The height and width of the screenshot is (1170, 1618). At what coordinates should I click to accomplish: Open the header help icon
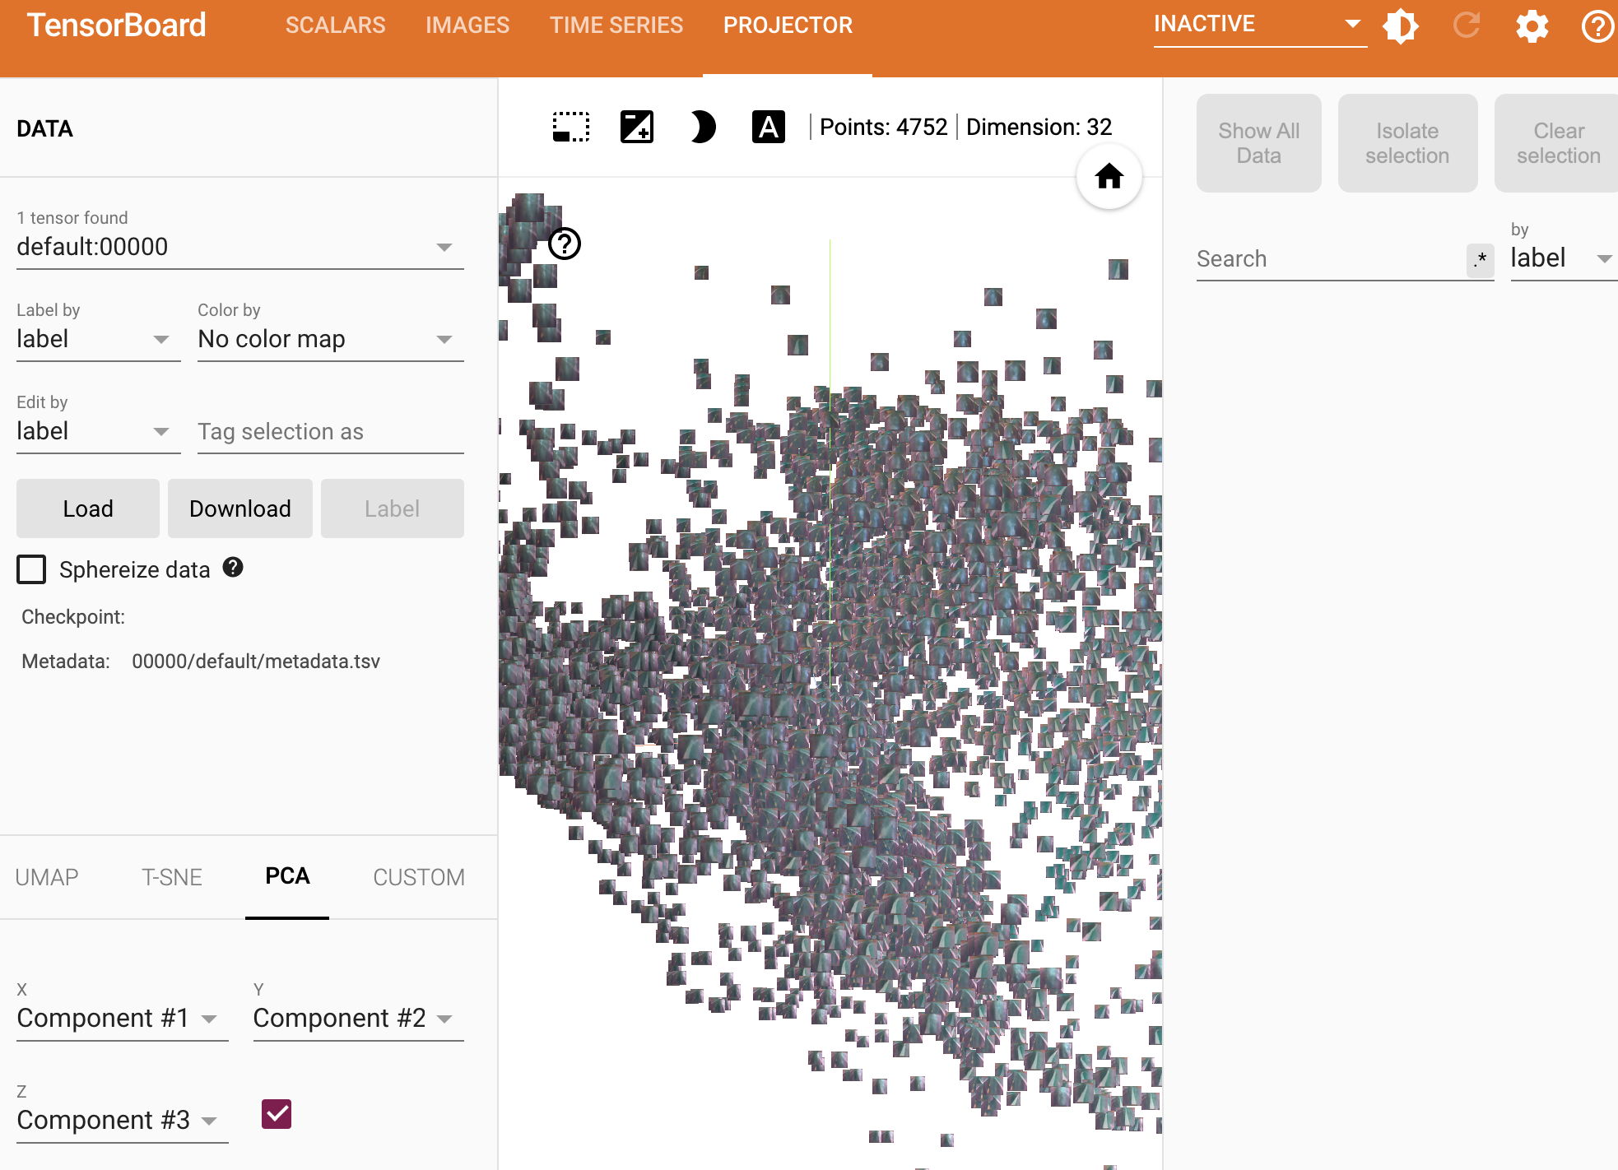pyautogui.click(x=1597, y=26)
